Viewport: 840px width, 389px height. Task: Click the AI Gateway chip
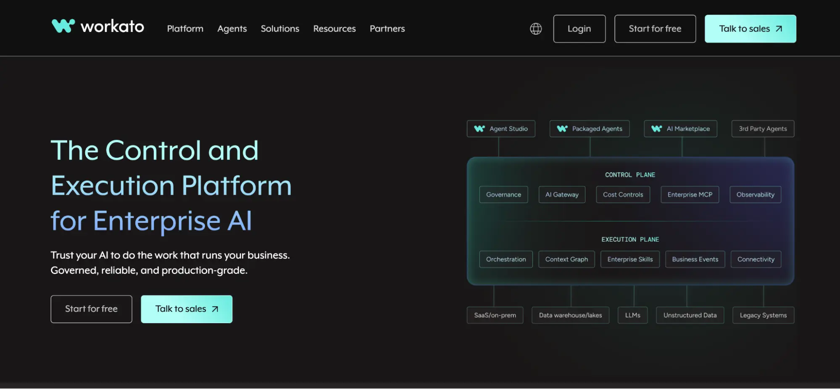562,195
